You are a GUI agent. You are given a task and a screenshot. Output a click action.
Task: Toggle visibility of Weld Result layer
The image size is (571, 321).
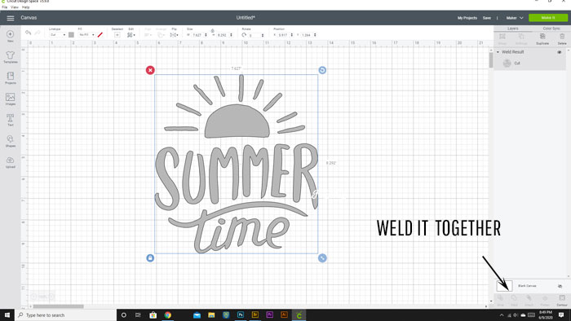[x=560, y=52]
